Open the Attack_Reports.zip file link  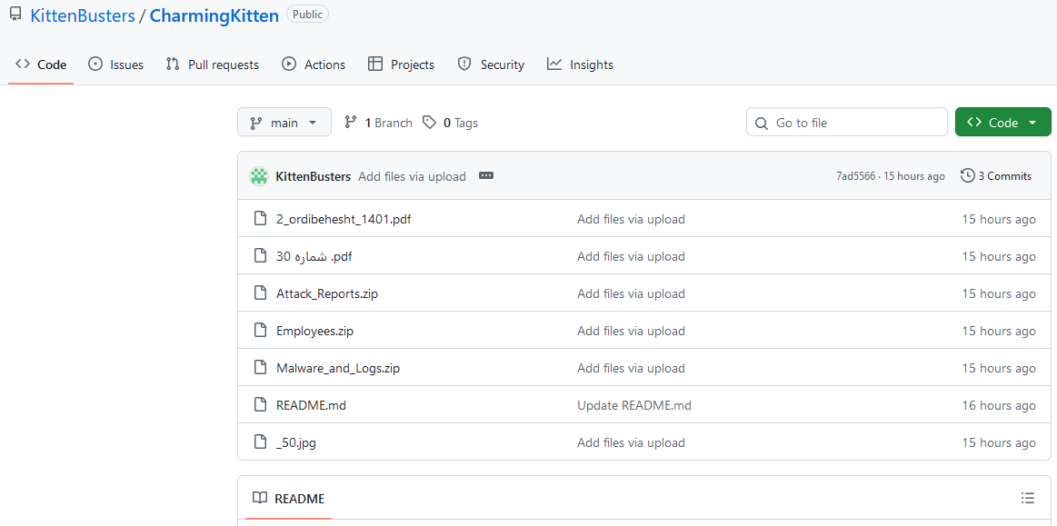click(327, 293)
